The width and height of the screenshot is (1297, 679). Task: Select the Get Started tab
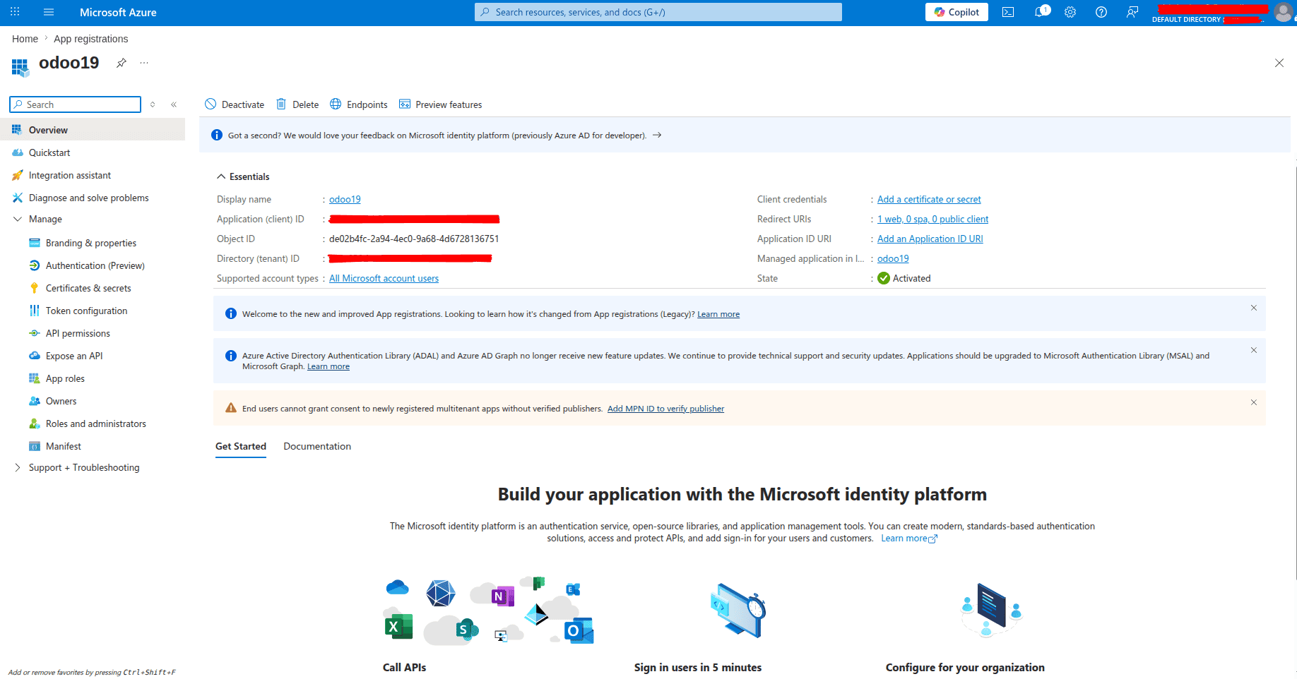click(x=241, y=446)
